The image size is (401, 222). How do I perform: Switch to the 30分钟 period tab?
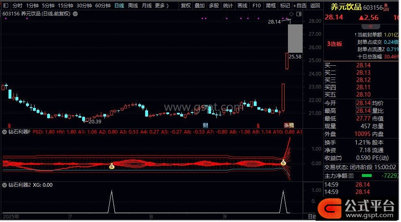coord(84,5)
